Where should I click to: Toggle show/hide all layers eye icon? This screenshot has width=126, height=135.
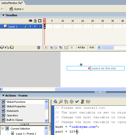30,21
